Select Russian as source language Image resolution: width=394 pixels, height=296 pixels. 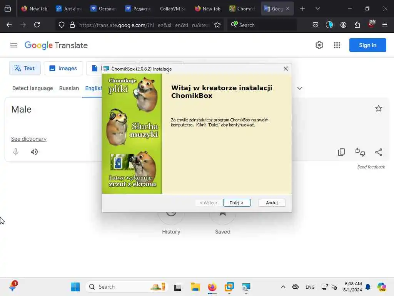pyautogui.click(x=69, y=88)
